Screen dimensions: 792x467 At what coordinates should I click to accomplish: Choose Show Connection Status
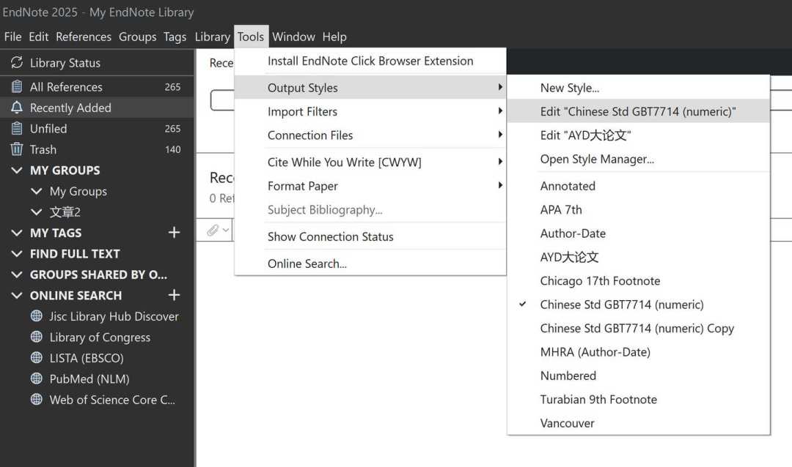tap(370, 236)
